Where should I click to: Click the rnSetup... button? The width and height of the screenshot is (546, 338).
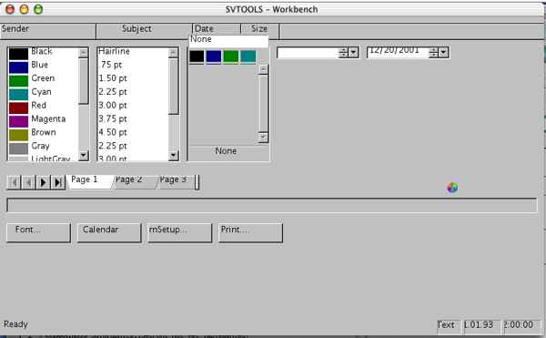tap(179, 232)
